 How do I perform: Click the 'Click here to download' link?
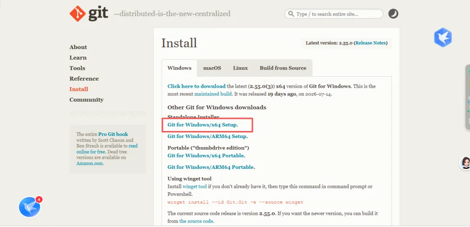[196, 86]
